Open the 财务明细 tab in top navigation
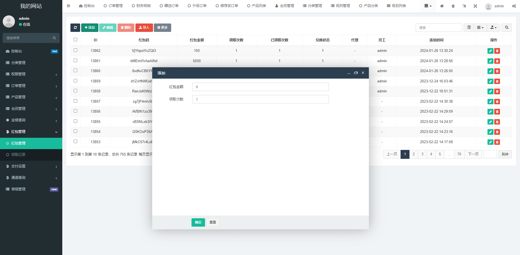 [141, 6]
